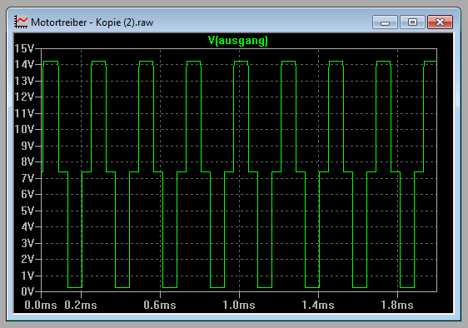Click the 14V vertical axis label
468x328 pixels.
pos(24,64)
